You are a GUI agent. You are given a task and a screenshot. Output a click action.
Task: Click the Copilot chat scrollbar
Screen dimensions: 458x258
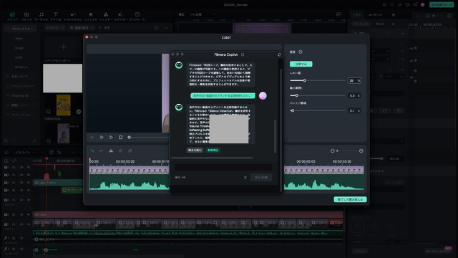click(x=275, y=136)
